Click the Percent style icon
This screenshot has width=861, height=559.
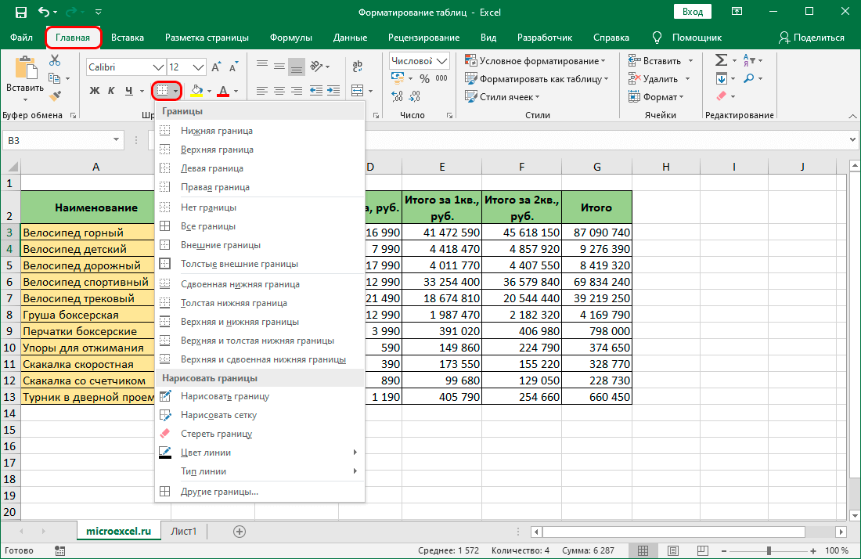[x=424, y=78]
